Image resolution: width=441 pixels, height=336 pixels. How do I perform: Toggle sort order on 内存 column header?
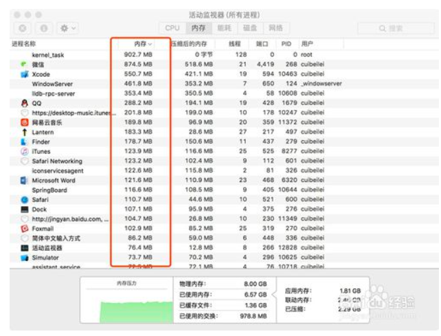pos(143,44)
